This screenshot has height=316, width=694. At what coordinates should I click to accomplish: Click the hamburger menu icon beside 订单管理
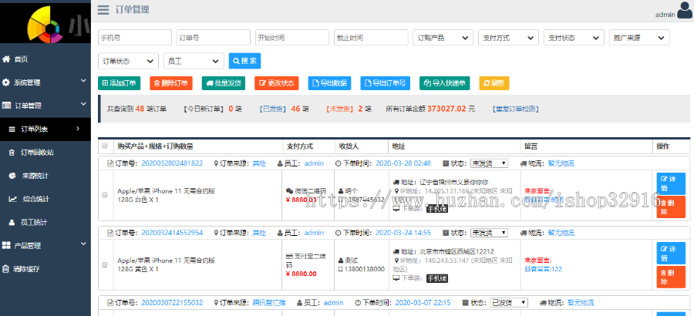click(x=103, y=10)
